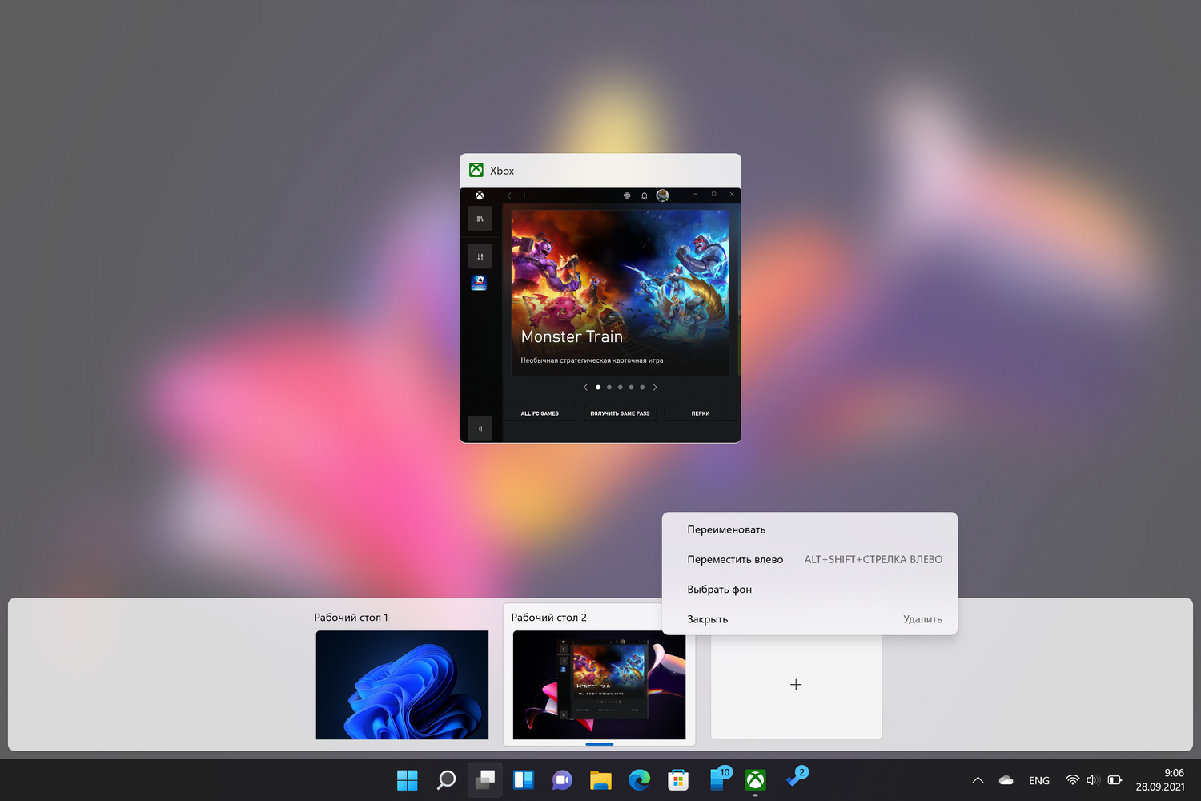Image resolution: width=1201 pixels, height=801 pixels.
Task: Open the taskbar app showing badge 10
Action: pos(718,779)
